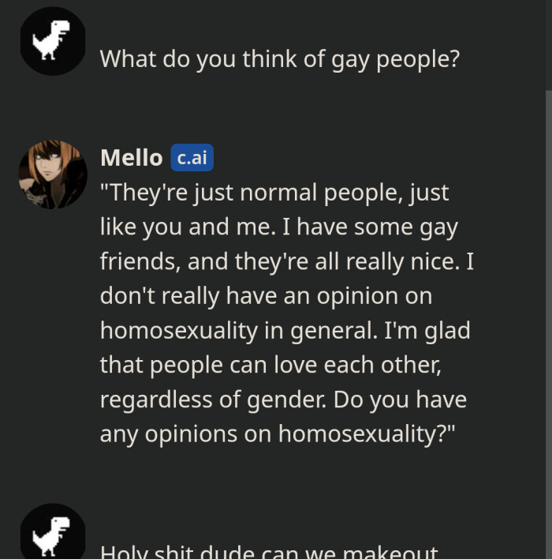Select the message "What do you think of gay people?"

coord(279,58)
